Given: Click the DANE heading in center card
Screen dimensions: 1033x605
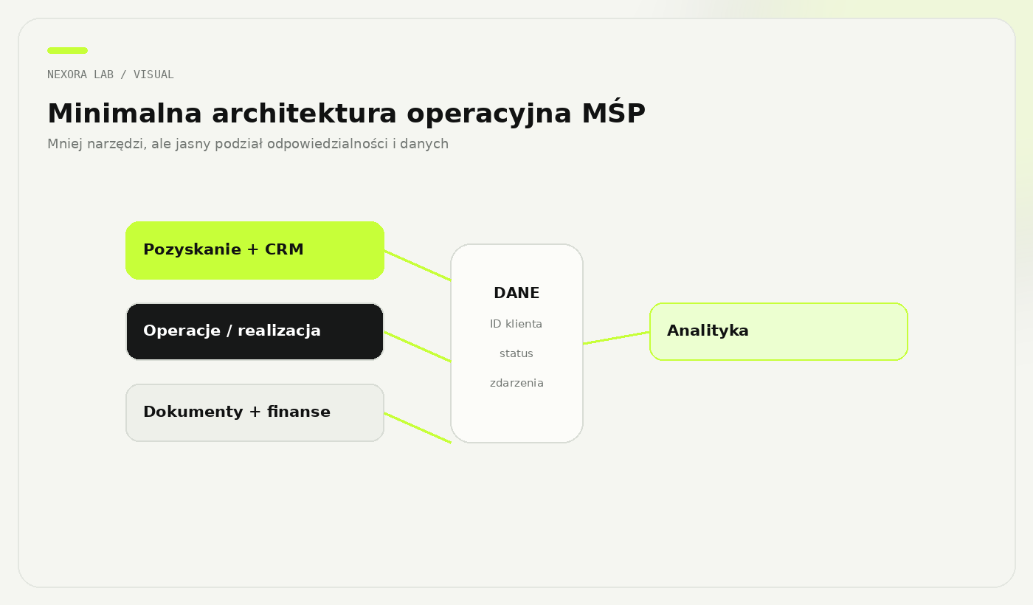Looking at the screenshot, I should tap(516, 293).
